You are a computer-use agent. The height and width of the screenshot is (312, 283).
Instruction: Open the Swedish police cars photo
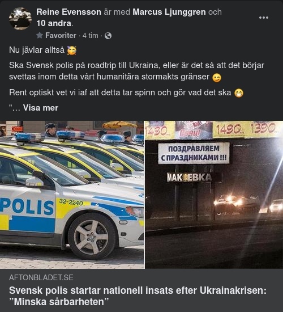click(x=72, y=195)
